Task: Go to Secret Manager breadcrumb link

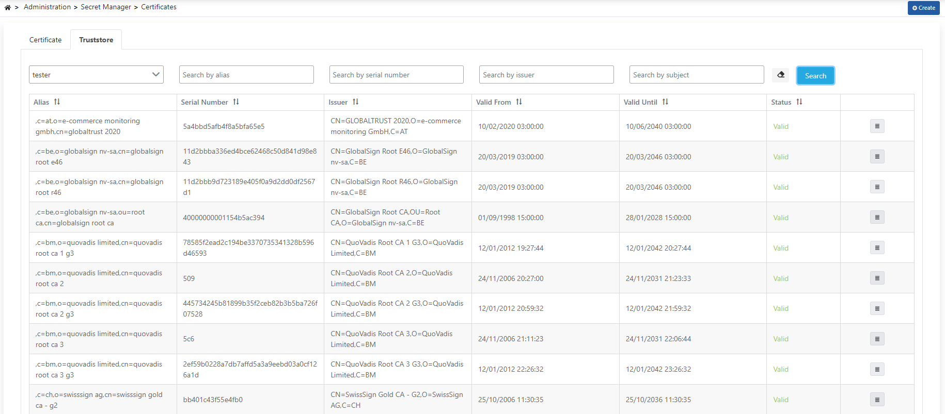Action: pyautogui.click(x=106, y=7)
